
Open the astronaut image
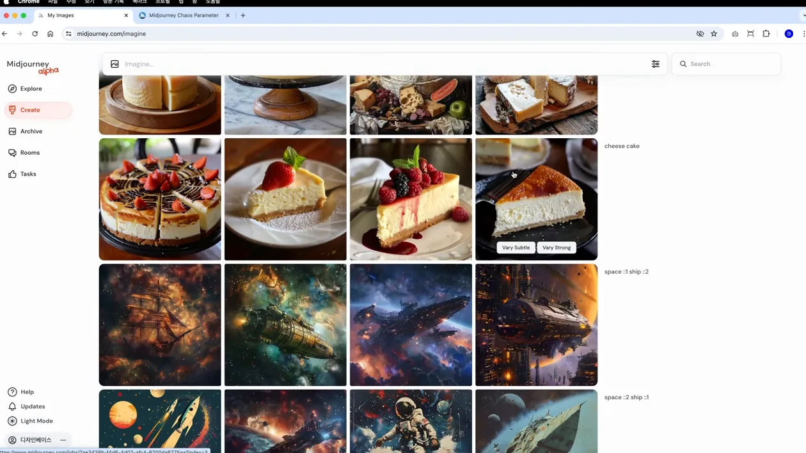[411, 421]
